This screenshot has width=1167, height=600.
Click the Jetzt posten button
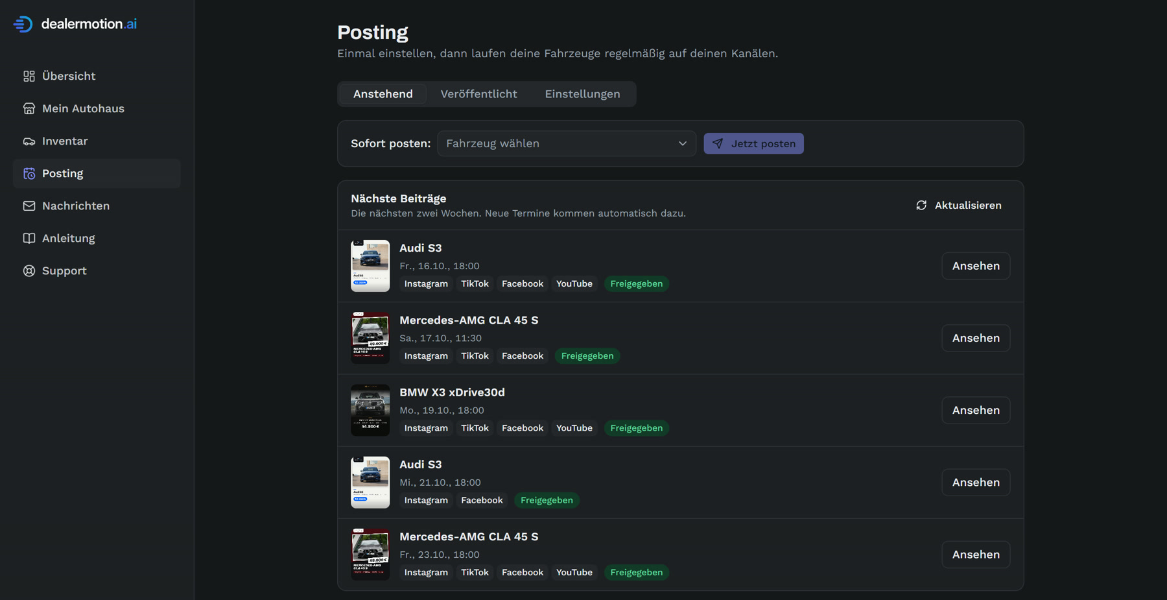pyautogui.click(x=753, y=143)
